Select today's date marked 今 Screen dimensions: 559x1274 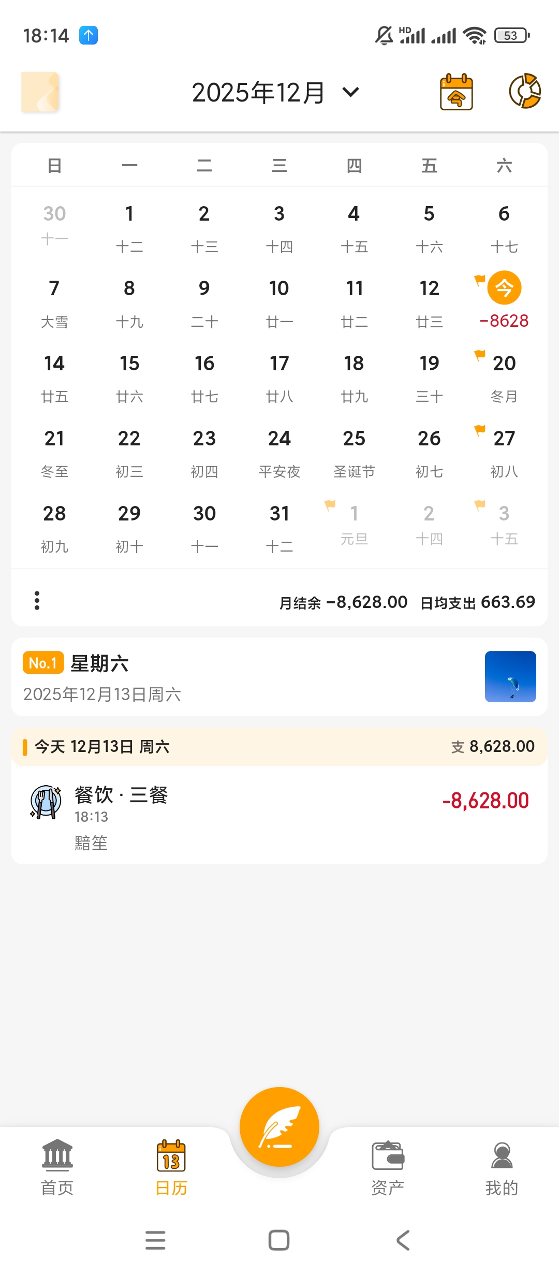(504, 288)
